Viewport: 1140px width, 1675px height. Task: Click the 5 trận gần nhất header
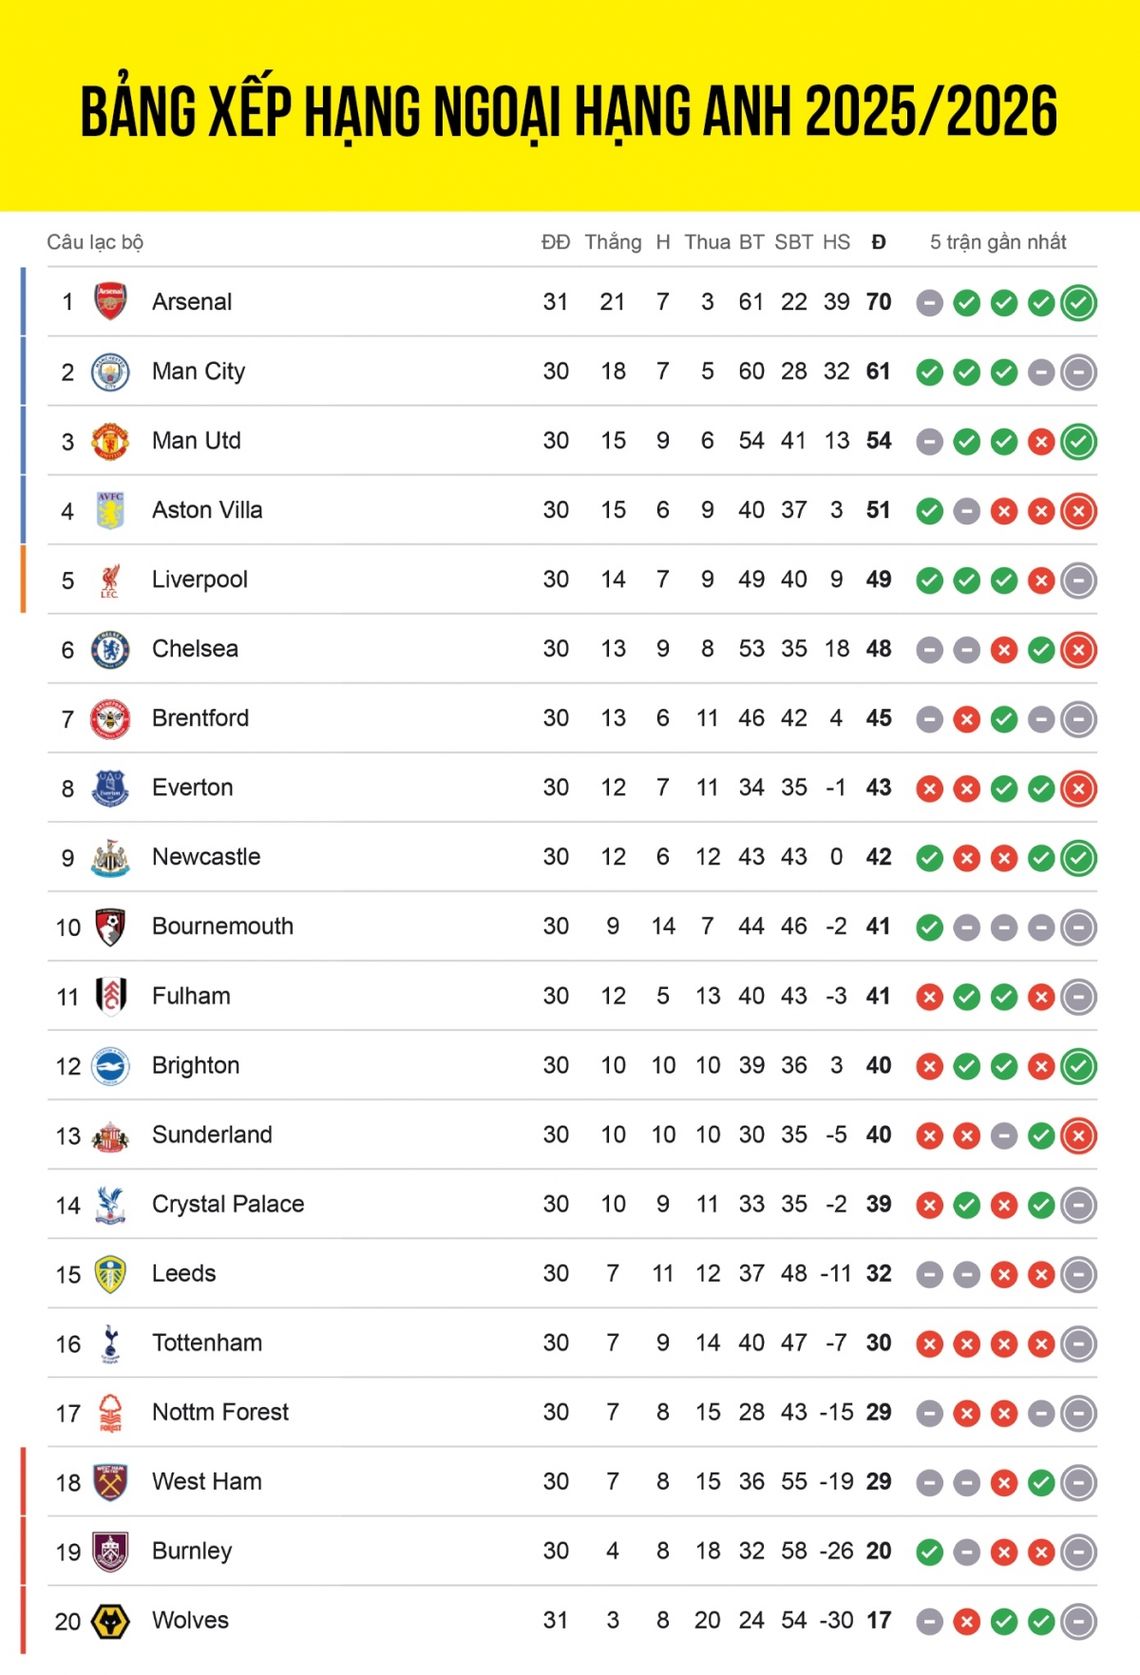997,242
